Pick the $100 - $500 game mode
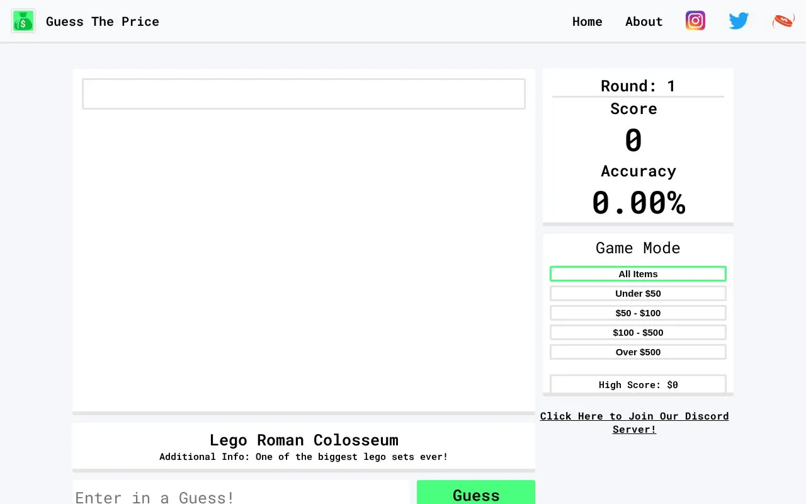 (x=638, y=332)
